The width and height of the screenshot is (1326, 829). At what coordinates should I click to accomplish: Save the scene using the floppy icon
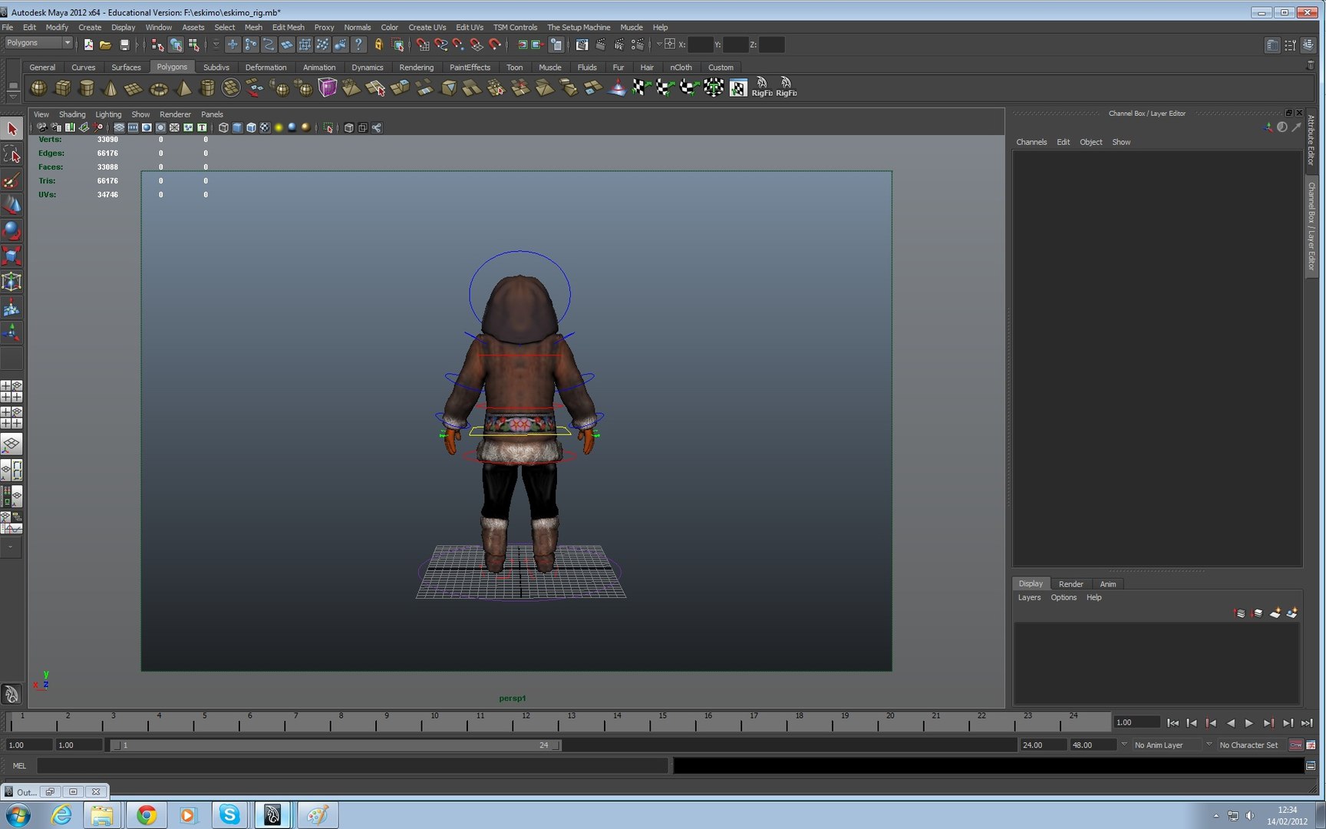(x=124, y=45)
